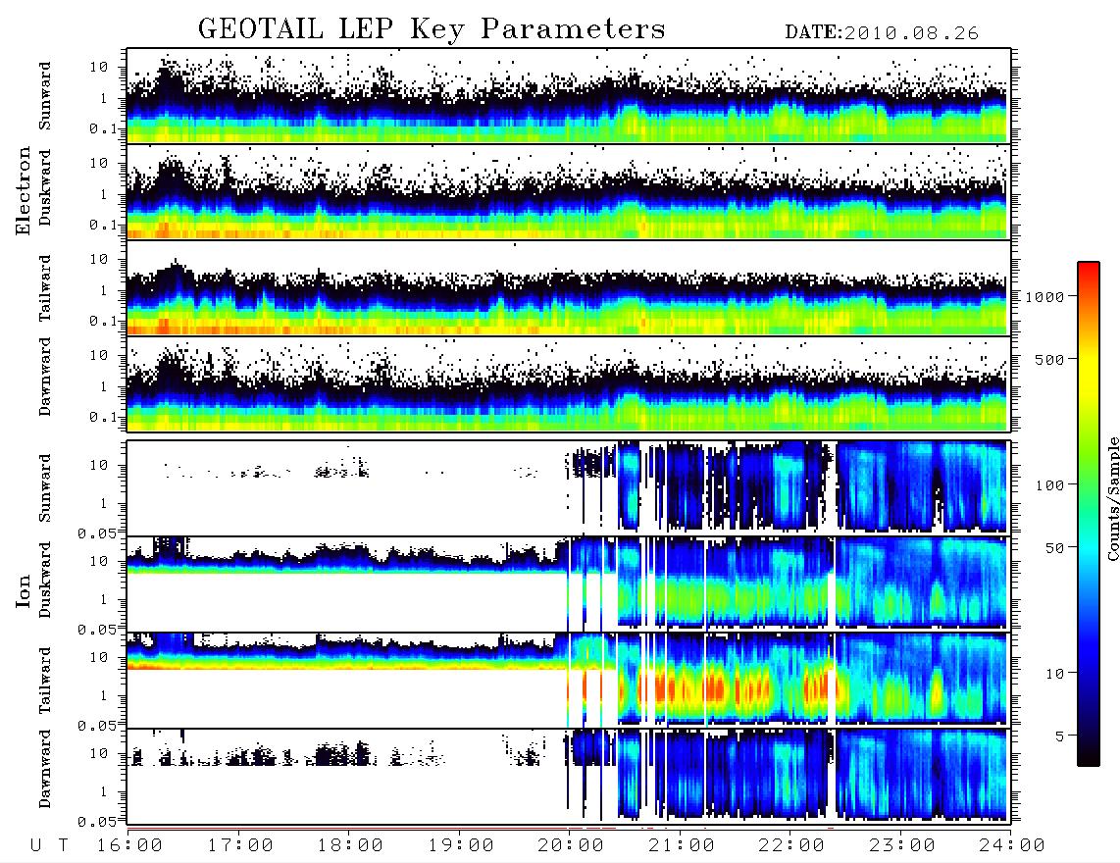Click the black bottom of the colorbar
1120x863 pixels.
tap(1088, 756)
